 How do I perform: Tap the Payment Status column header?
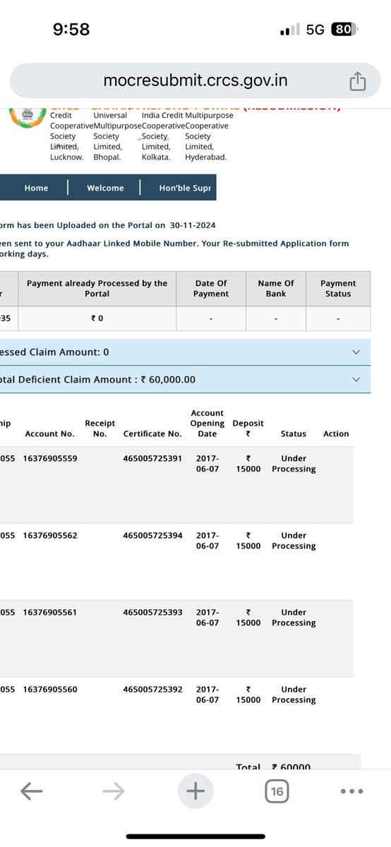coord(338,288)
